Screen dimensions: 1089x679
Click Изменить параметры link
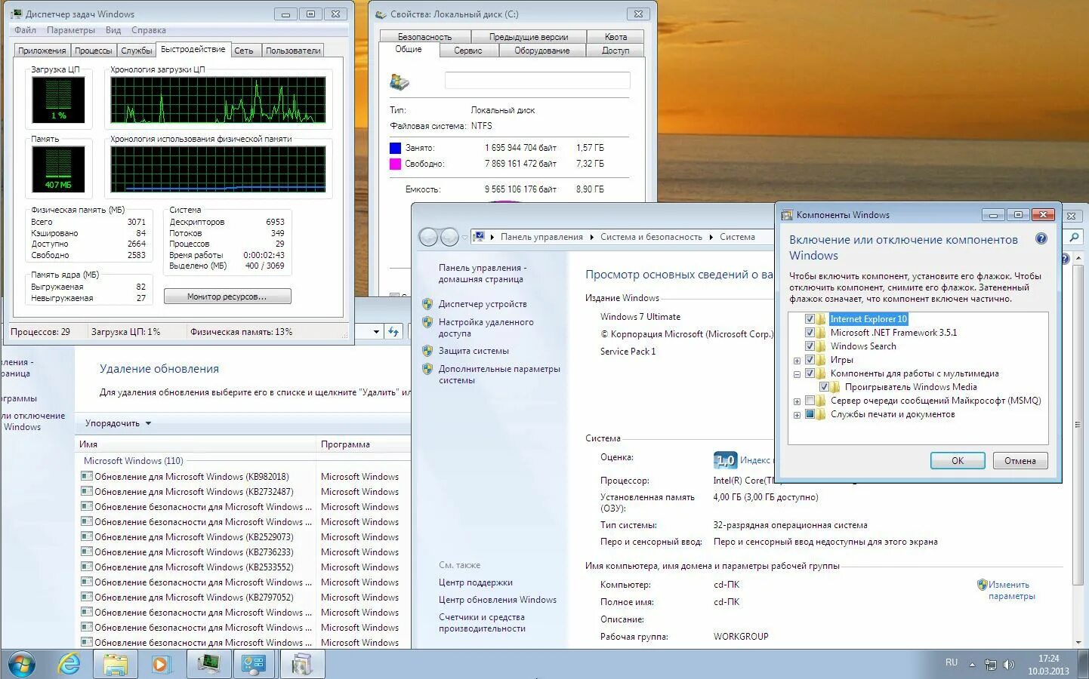(x=1011, y=590)
